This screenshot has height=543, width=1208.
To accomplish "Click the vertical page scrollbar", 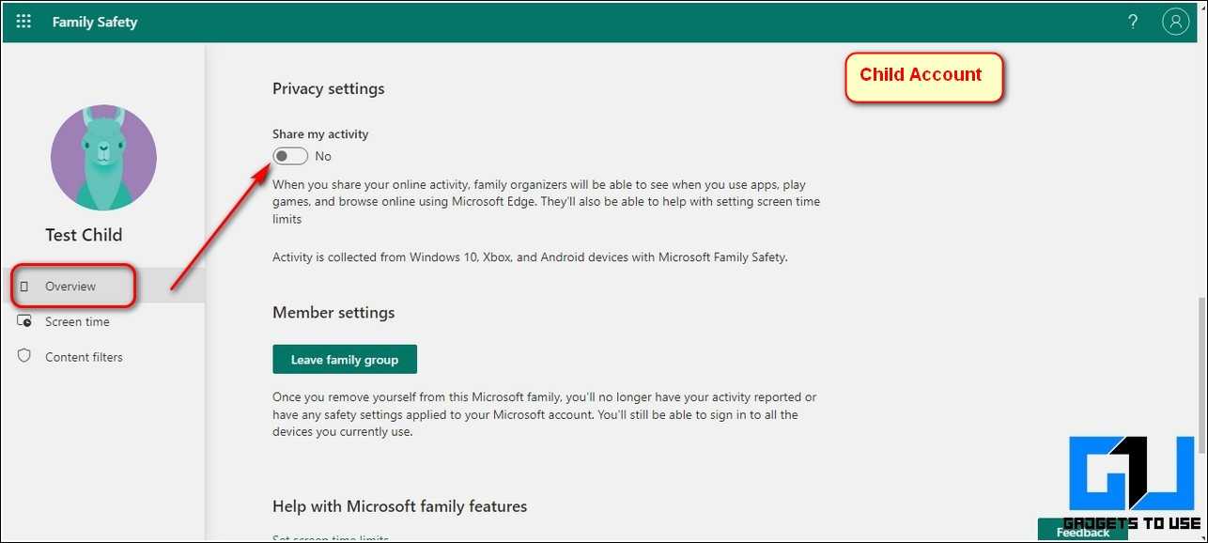I will pyautogui.click(x=1202, y=376).
